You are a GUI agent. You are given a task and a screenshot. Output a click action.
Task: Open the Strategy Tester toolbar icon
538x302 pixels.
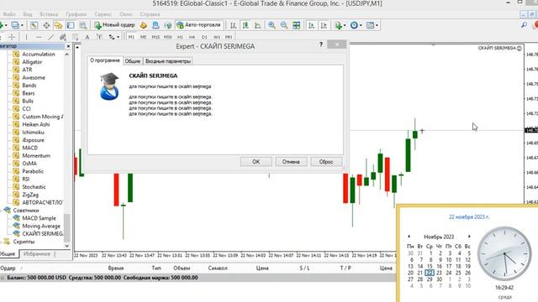83,25
